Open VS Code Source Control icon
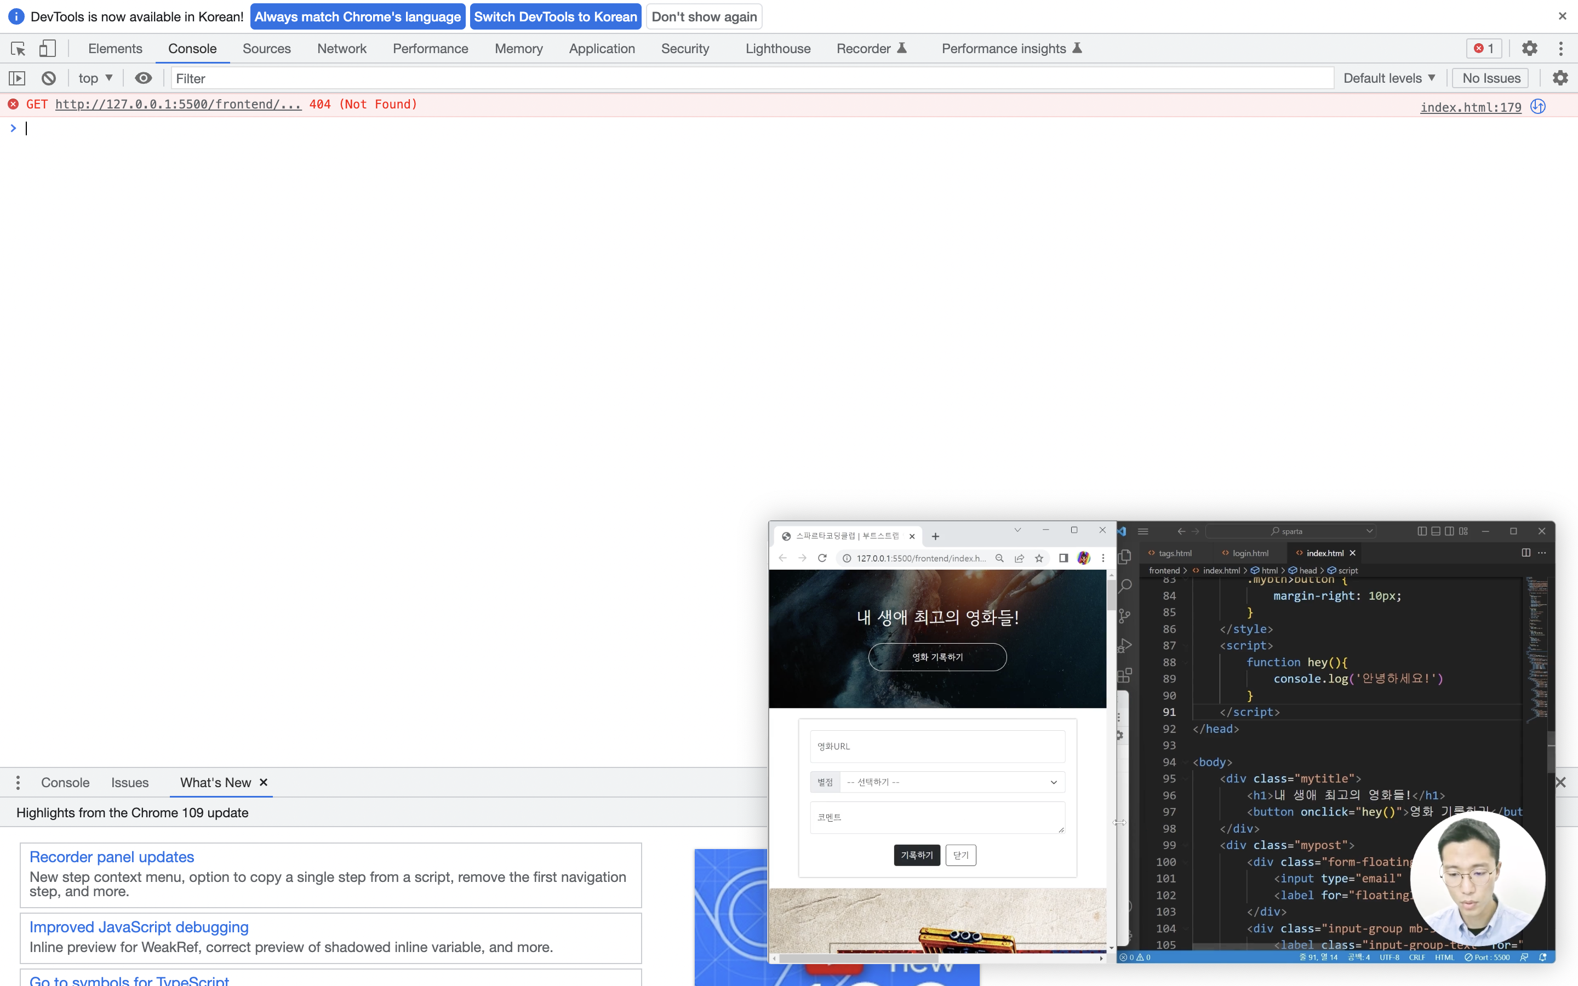The image size is (1578, 986). [x=1125, y=616]
